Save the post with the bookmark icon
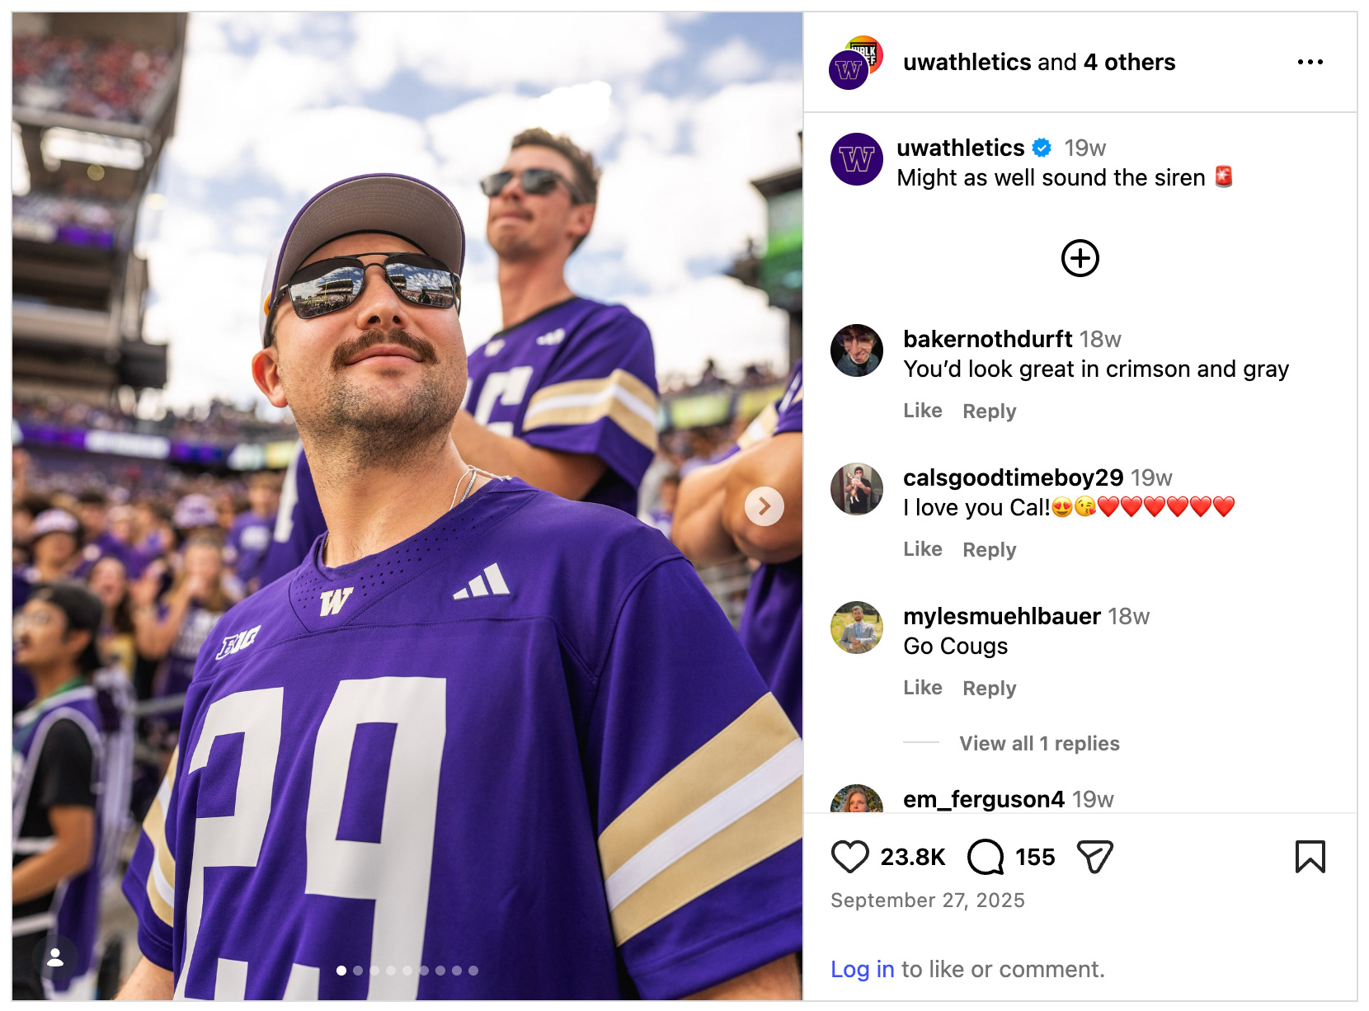Image resolution: width=1369 pixels, height=1011 pixels. [1310, 857]
